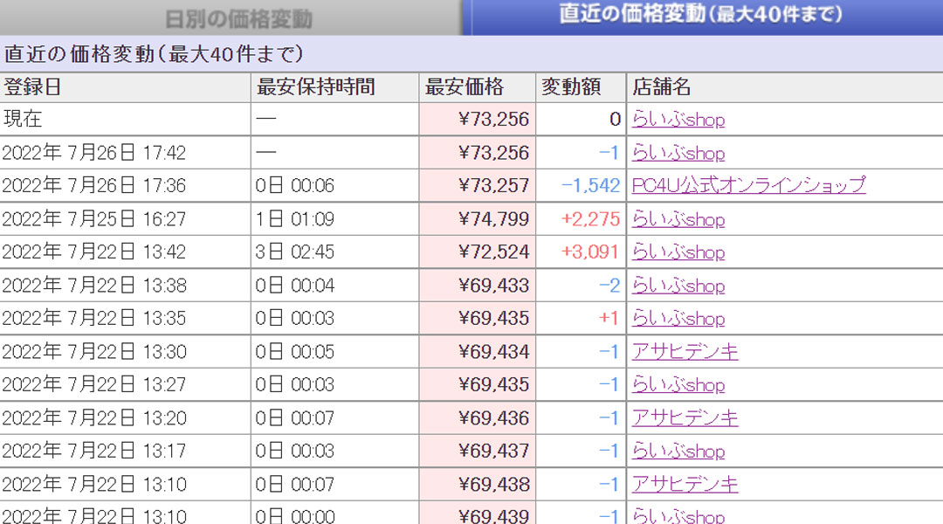Click the change amount −2

coord(609,286)
